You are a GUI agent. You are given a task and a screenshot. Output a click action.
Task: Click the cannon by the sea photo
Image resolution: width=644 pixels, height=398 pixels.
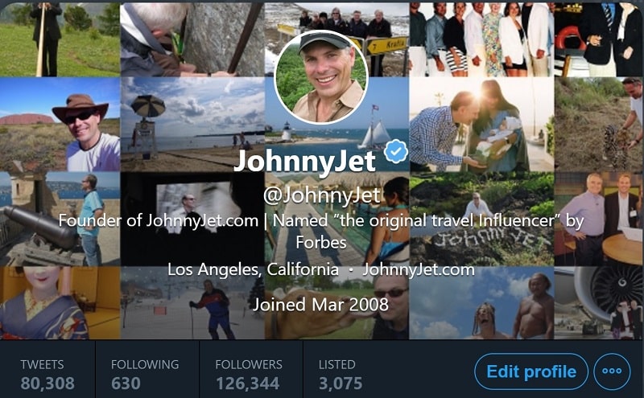pos(60,220)
